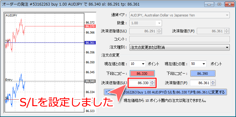Click the 86.350 axis price value

(x=90, y=62)
